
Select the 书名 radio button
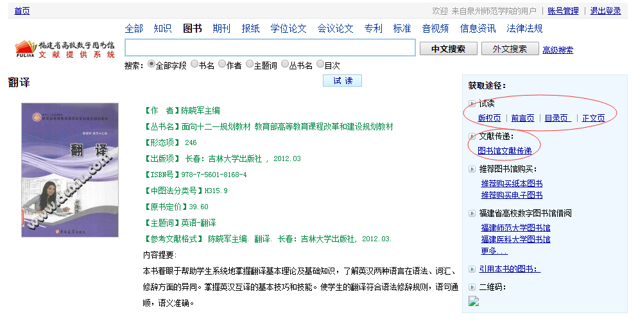pos(194,64)
